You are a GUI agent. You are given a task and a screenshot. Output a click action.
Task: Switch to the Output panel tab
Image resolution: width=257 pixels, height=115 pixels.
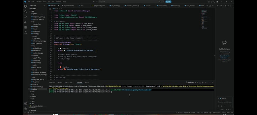pyautogui.click(x=60, y=83)
